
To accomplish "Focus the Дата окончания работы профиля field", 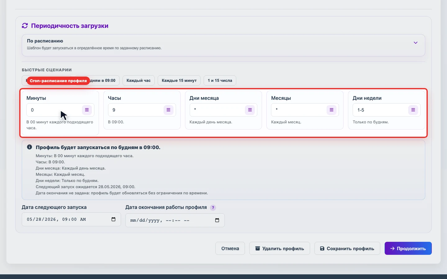I will click(175, 220).
